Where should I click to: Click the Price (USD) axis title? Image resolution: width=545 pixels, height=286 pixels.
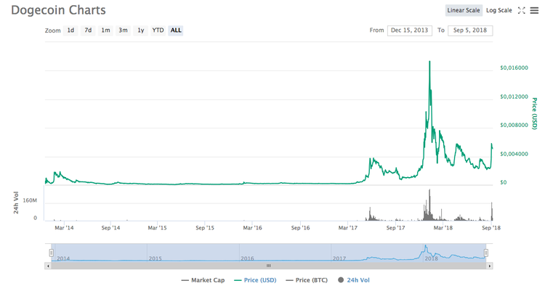point(535,114)
